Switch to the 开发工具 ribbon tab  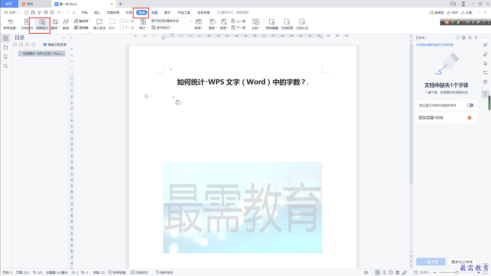184,13
